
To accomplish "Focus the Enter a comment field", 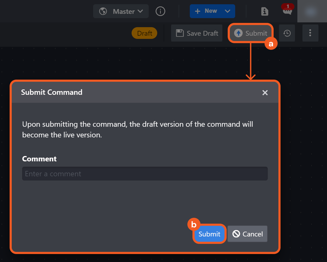I will pos(145,174).
